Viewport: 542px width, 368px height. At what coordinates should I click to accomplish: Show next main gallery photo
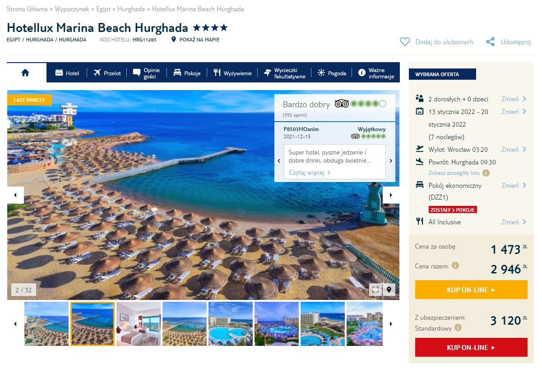(x=391, y=195)
